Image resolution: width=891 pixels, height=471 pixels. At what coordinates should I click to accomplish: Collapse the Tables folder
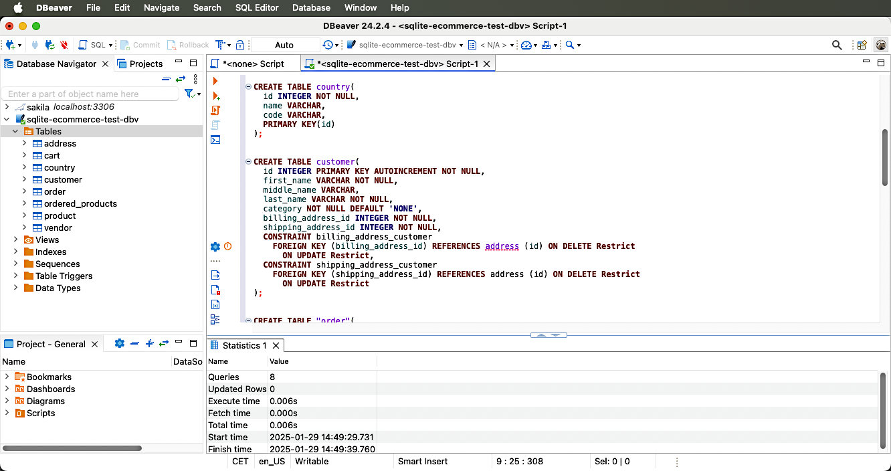pos(15,131)
